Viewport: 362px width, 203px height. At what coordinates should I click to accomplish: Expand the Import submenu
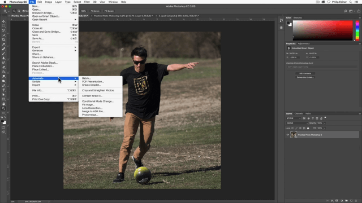point(53,85)
